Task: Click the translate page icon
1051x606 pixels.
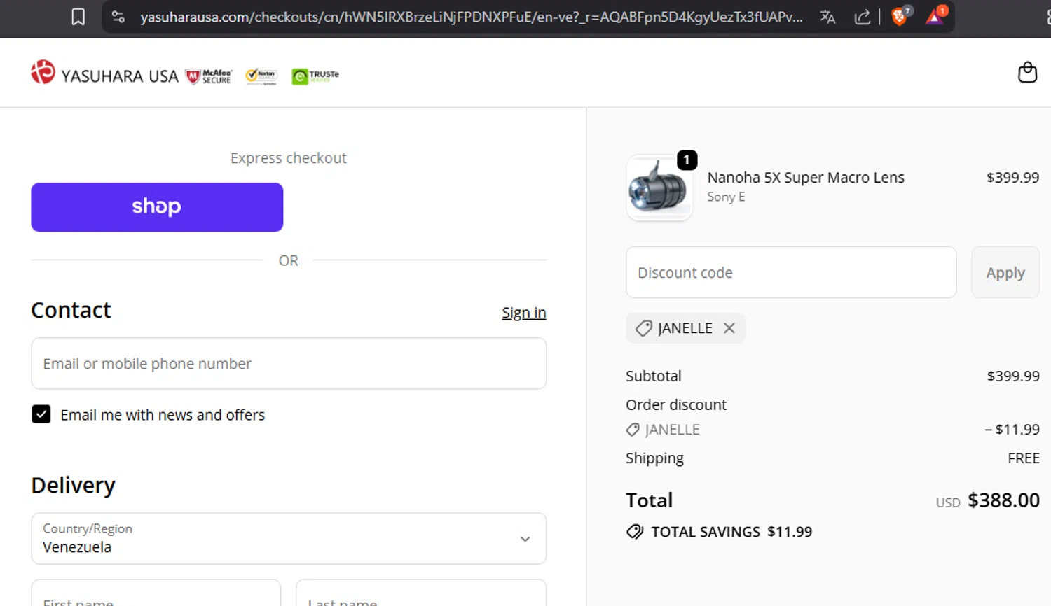Action: [x=827, y=17]
